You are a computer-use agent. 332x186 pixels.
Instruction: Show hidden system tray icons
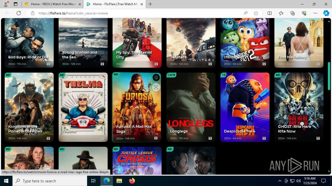[x=280, y=181]
